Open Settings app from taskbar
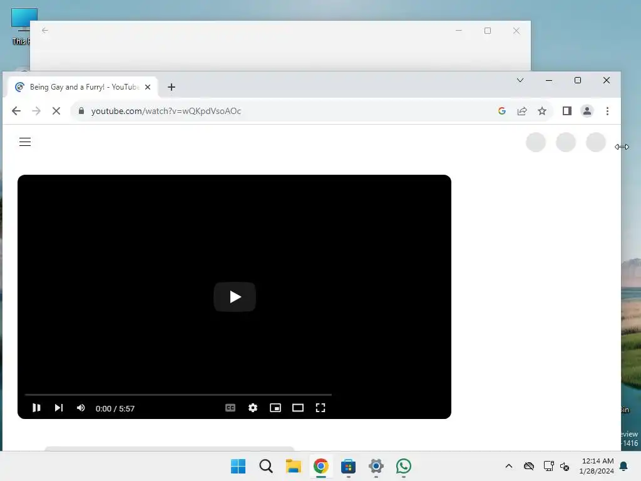This screenshot has height=481, width=641. pyautogui.click(x=376, y=466)
